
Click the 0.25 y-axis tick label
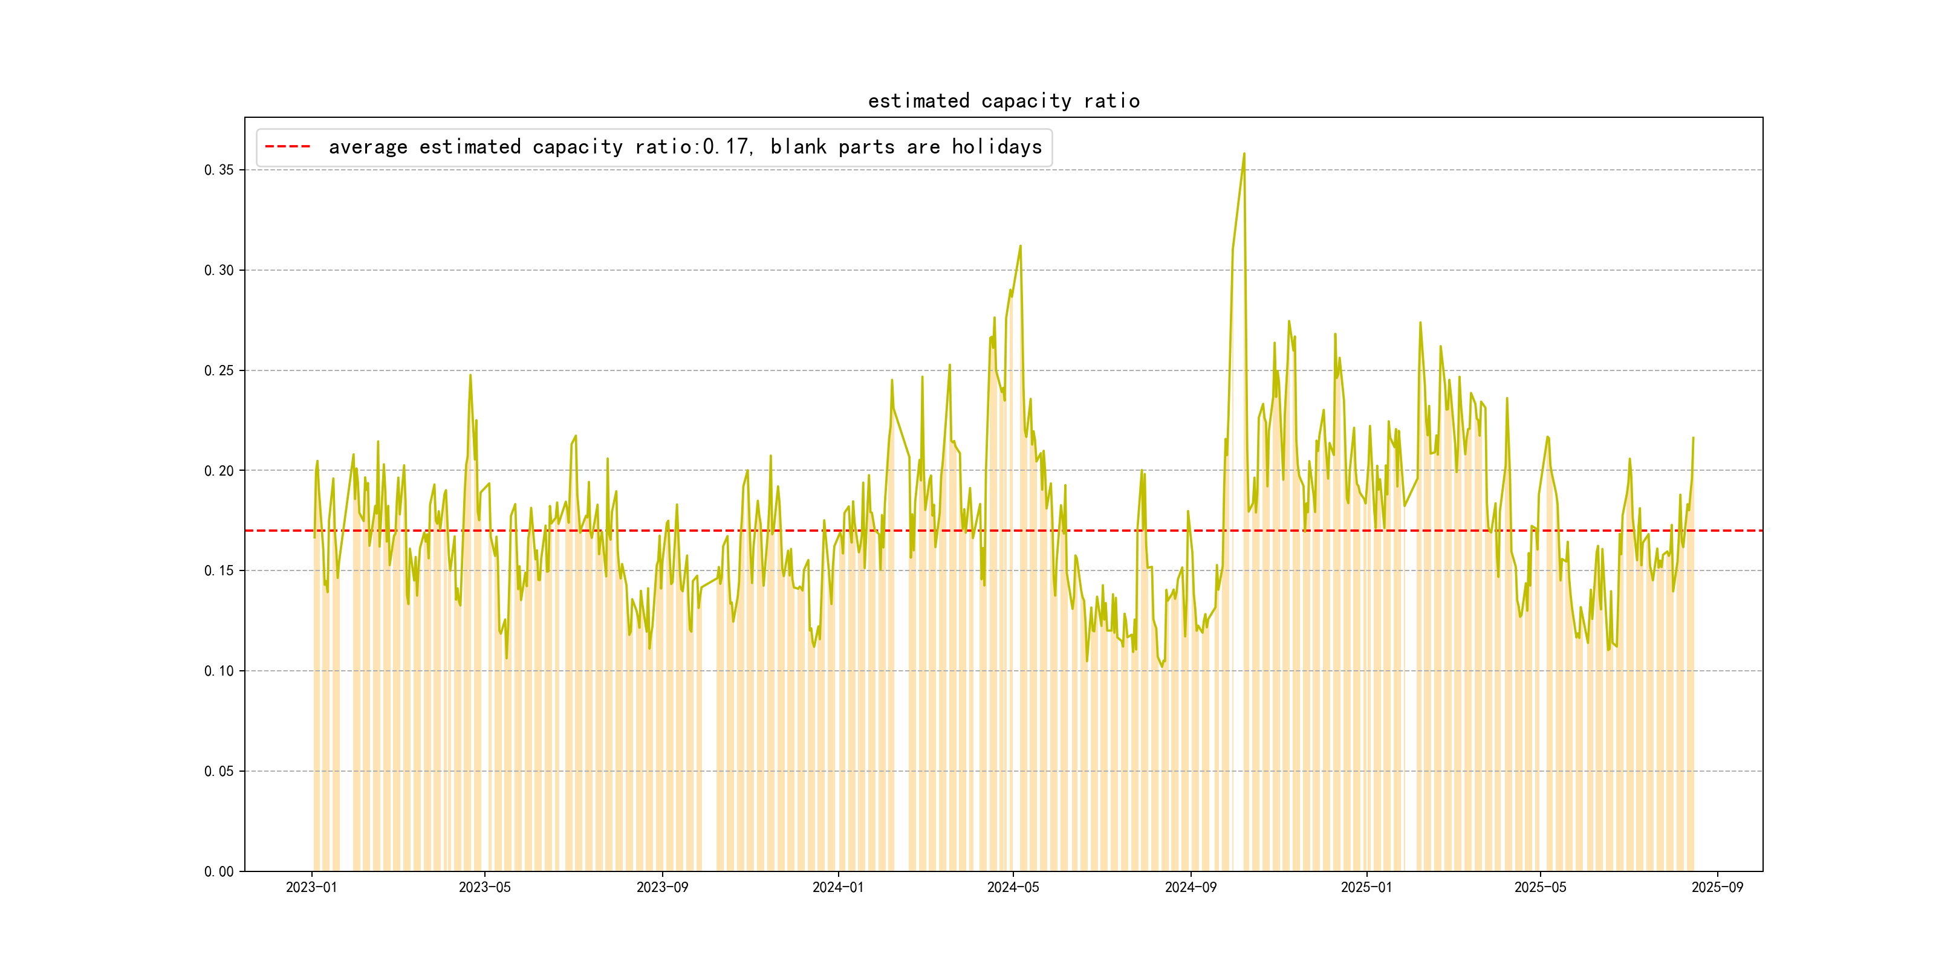(x=219, y=370)
